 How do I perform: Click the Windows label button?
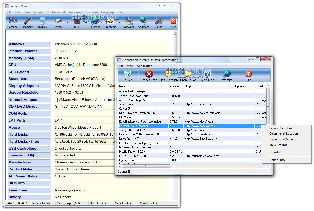tap(29, 44)
